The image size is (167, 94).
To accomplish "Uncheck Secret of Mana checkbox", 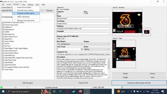I will tap(3, 41).
